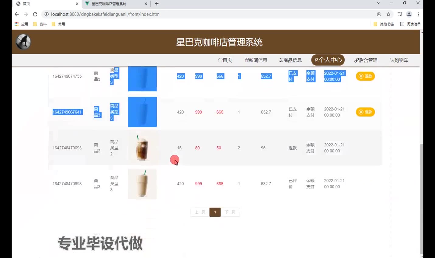The width and height of the screenshot is (435, 258).
Task: Click the browser forward arrow
Action: click(26, 14)
